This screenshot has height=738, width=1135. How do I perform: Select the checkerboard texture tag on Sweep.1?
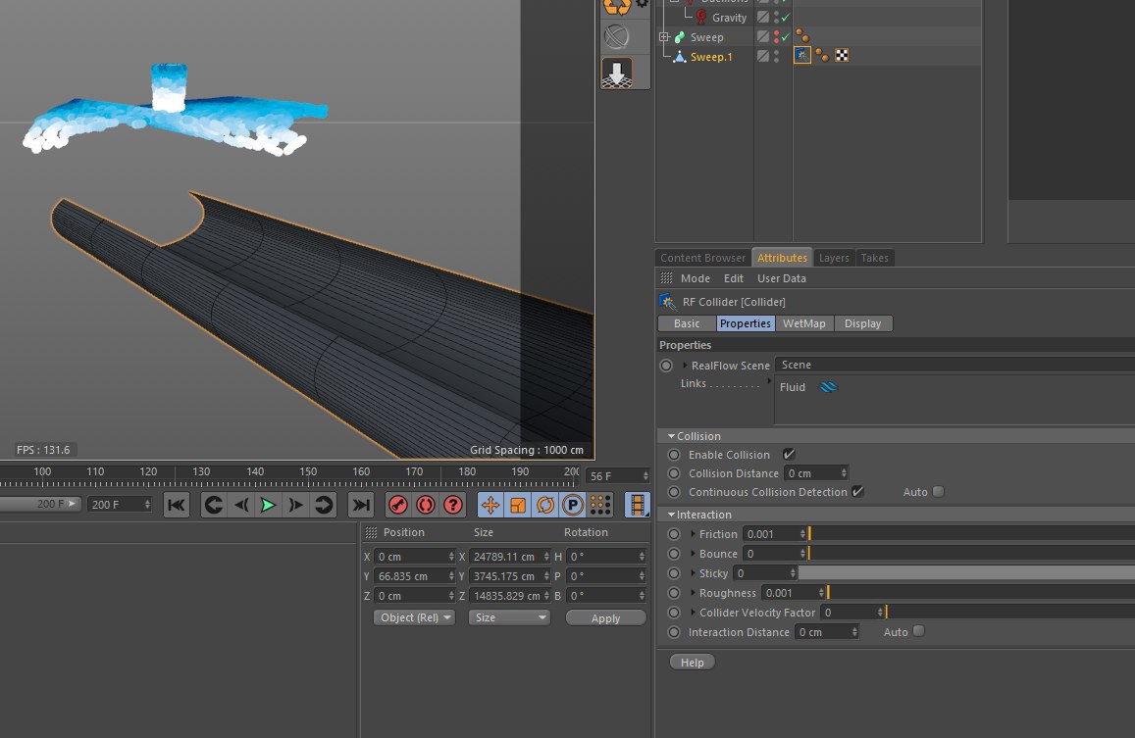coord(842,56)
